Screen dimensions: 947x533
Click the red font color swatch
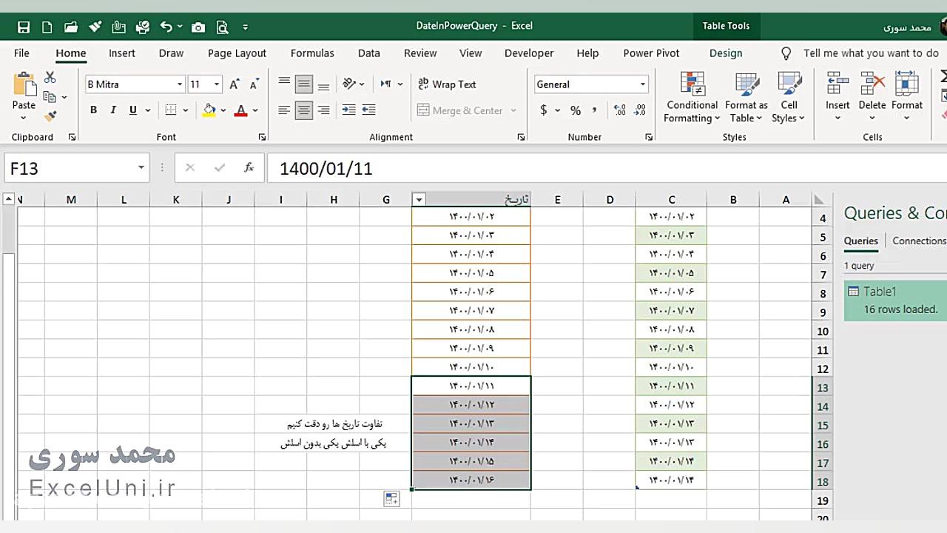click(240, 110)
